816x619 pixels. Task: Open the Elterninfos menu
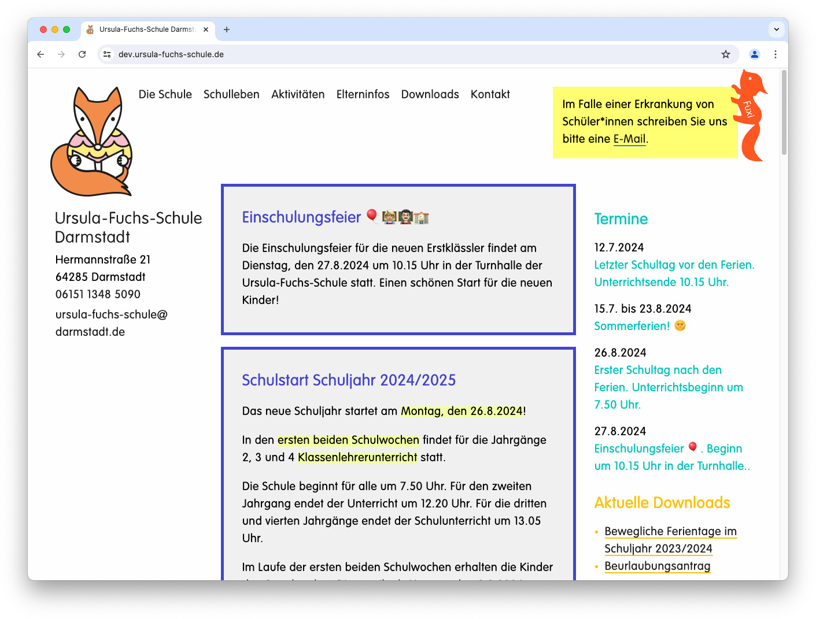click(x=363, y=94)
